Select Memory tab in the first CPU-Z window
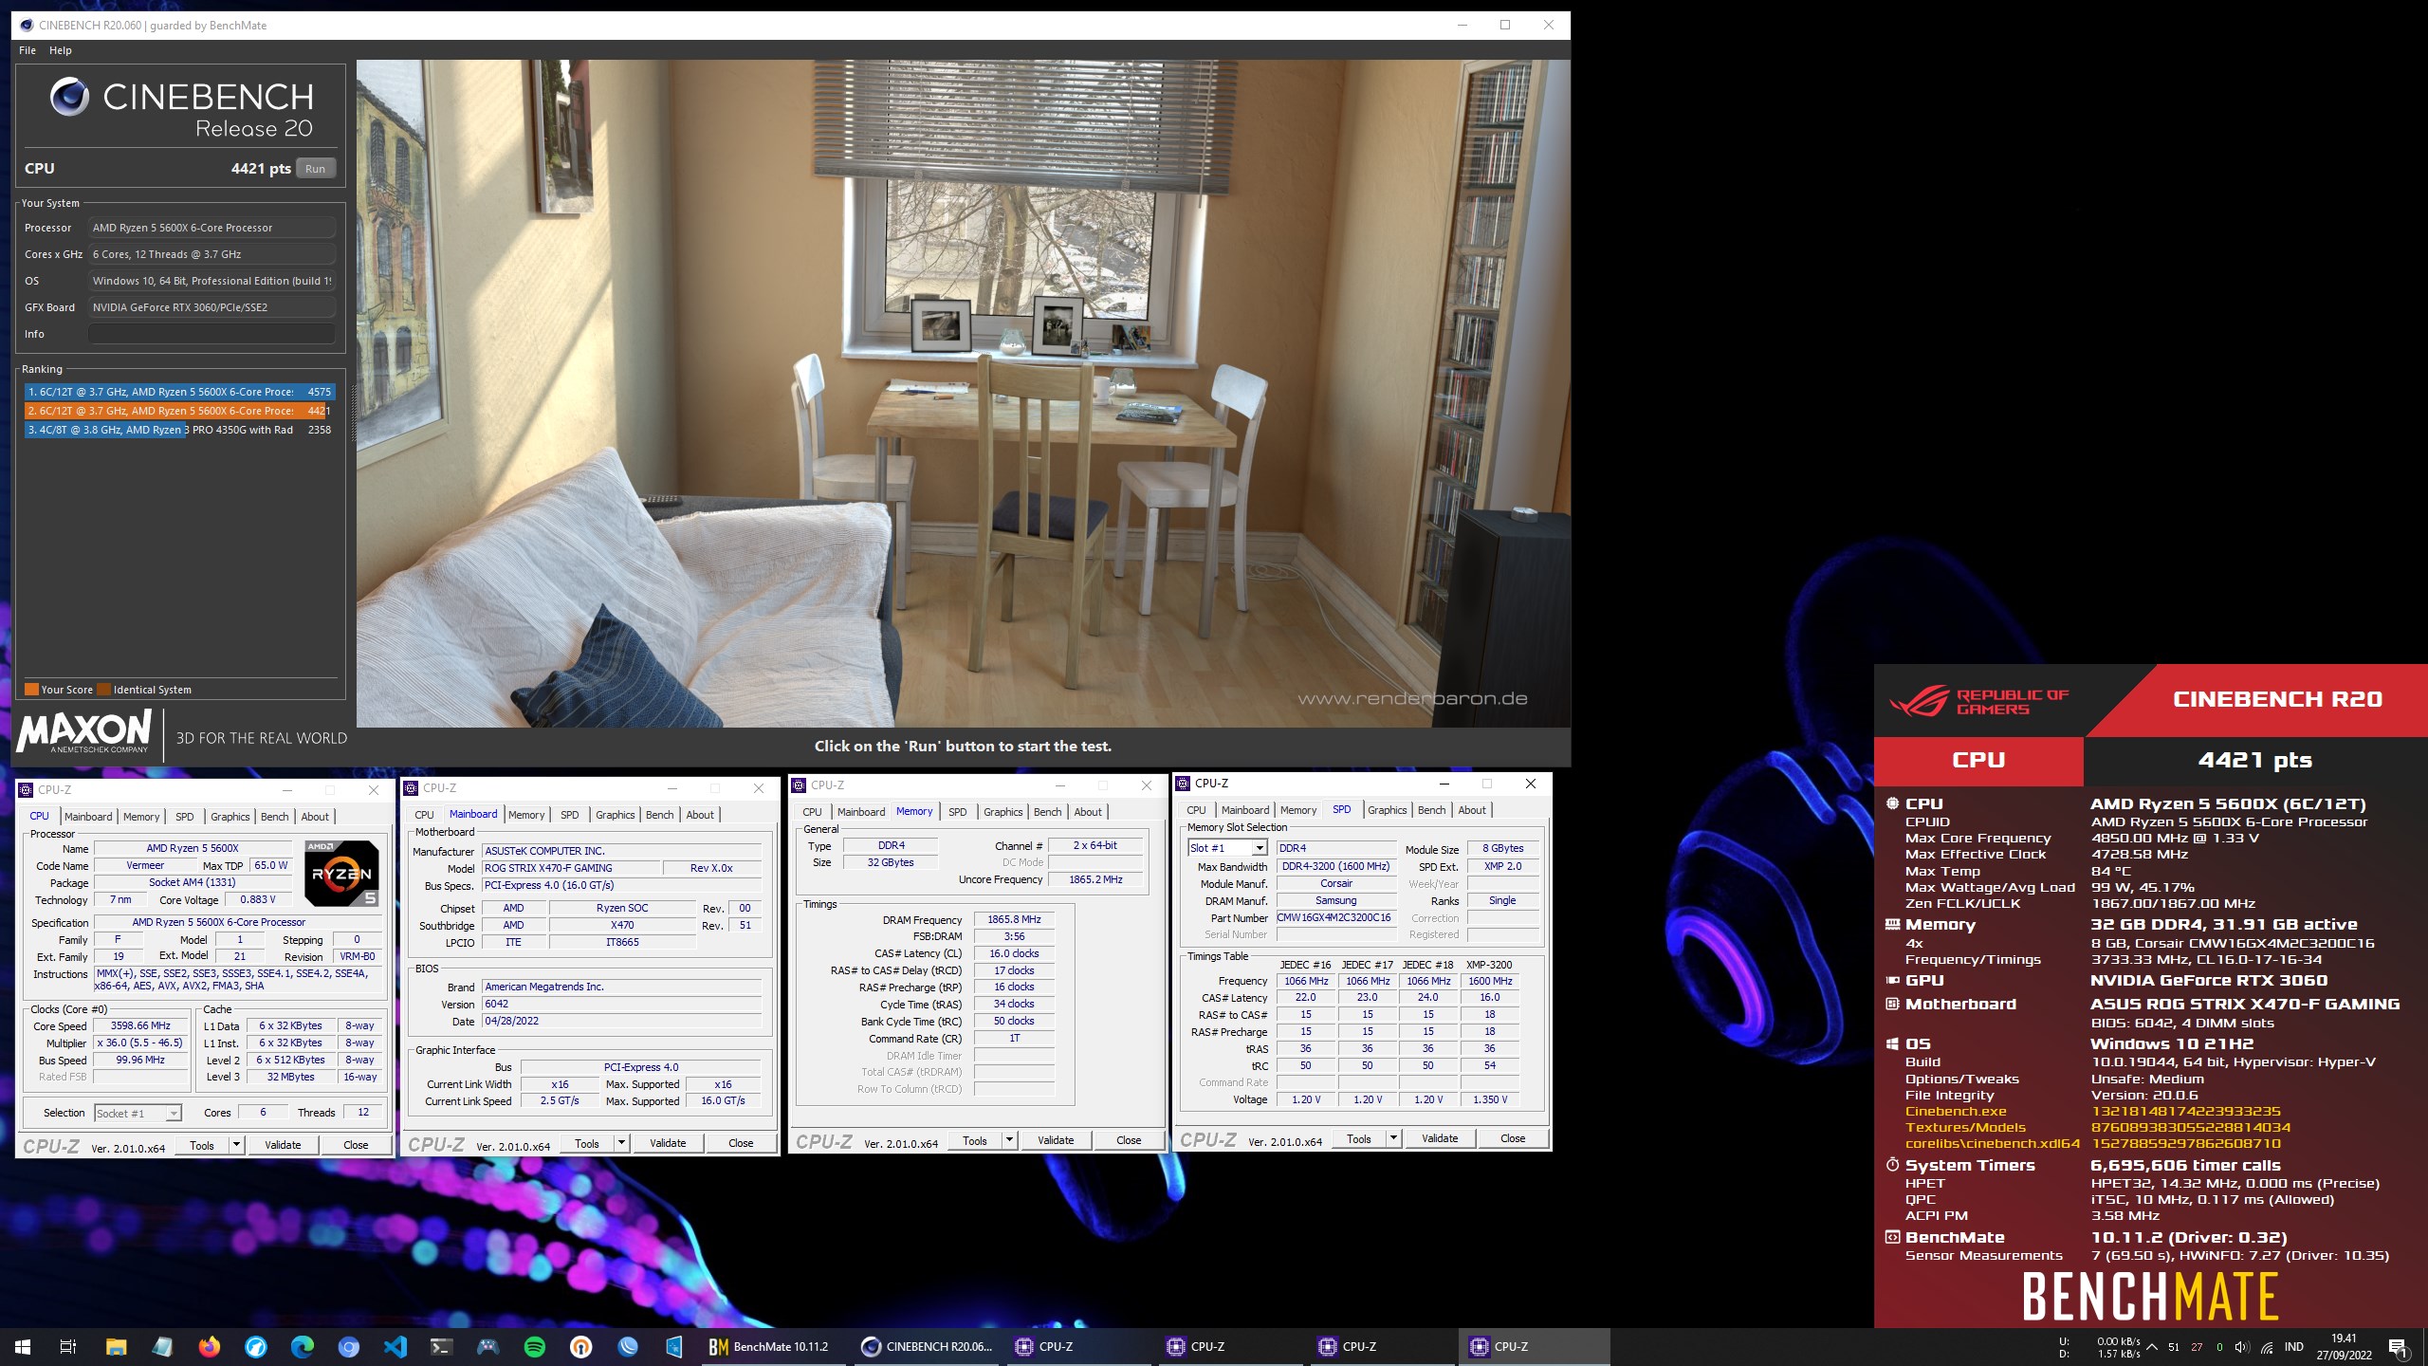The width and height of the screenshot is (2428, 1366). 141,816
